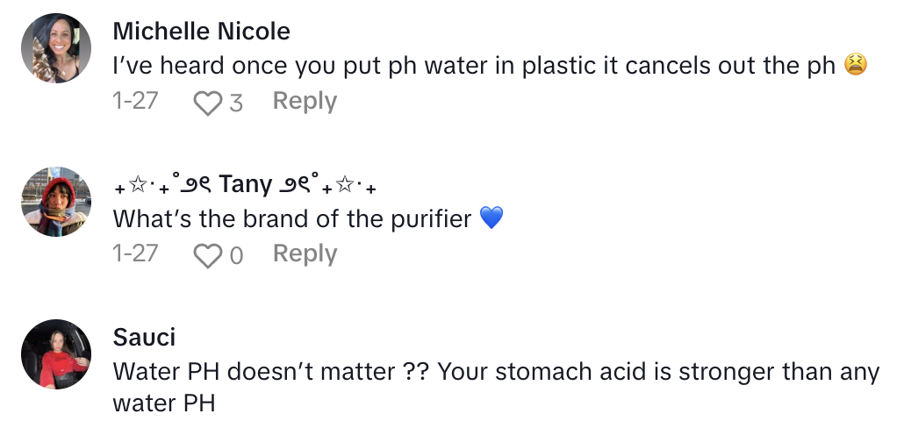Open Sauci's profile picture
This screenshot has height=421, width=911.
click(x=56, y=354)
